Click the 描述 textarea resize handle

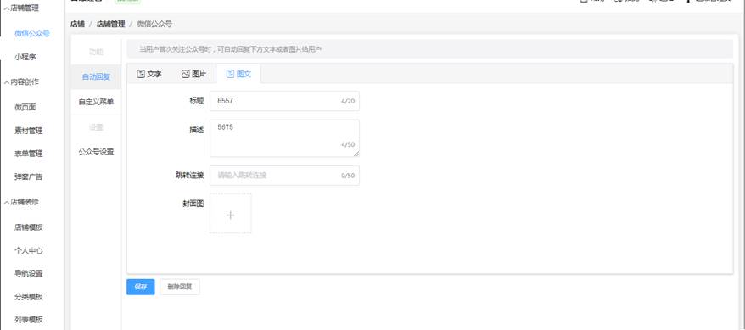(356, 154)
